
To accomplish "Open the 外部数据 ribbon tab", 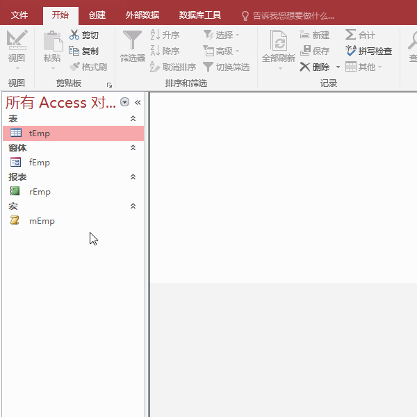I will [142, 15].
